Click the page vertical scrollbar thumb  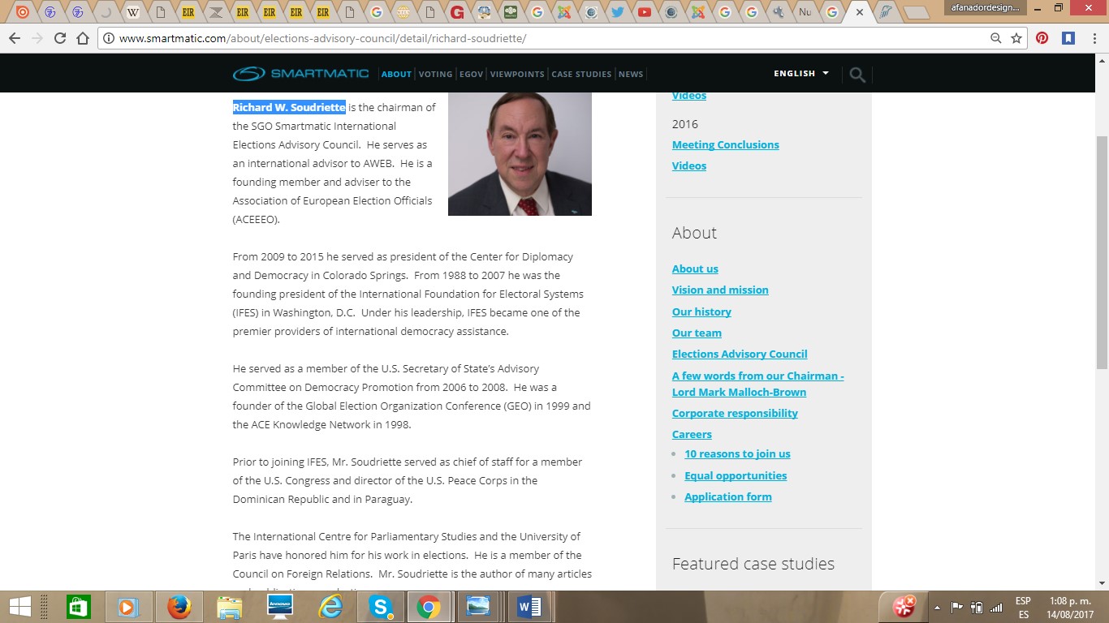(x=1102, y=251)
